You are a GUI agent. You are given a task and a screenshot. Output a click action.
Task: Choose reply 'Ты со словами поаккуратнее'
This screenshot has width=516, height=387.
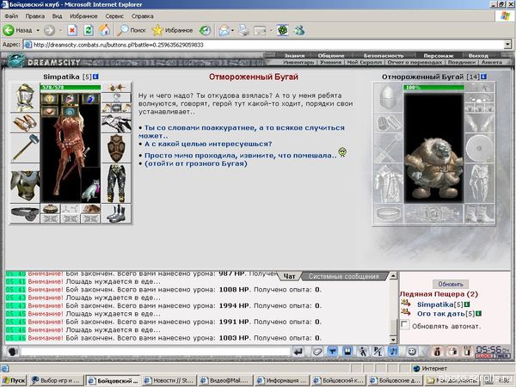(242, 132)
